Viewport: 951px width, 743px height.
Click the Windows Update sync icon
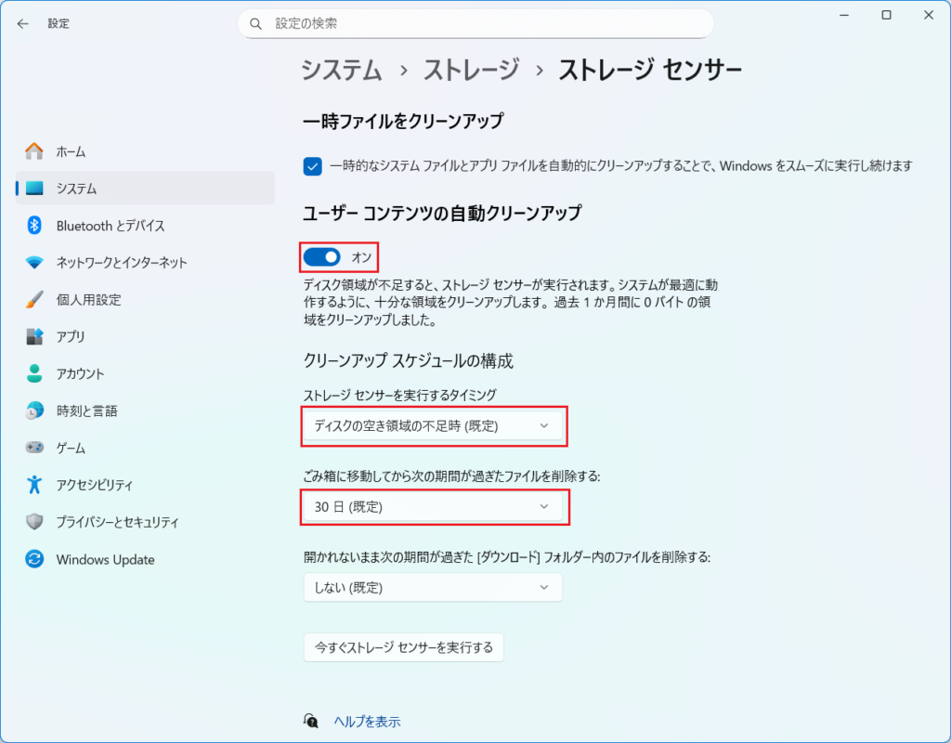[x=34, y=560]
